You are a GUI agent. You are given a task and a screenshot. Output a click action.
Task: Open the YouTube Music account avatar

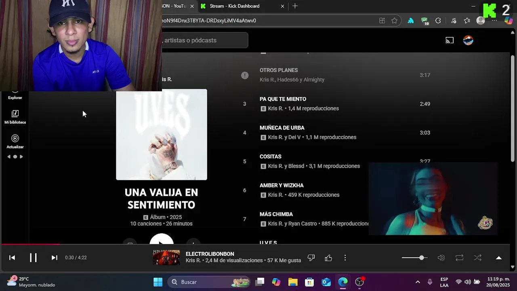468,40
